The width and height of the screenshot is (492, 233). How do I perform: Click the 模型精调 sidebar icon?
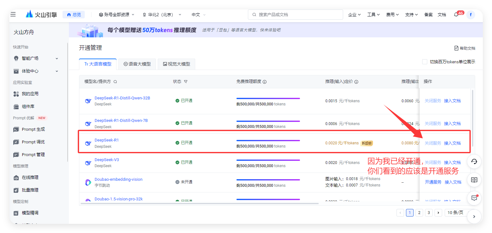(16, 213)
